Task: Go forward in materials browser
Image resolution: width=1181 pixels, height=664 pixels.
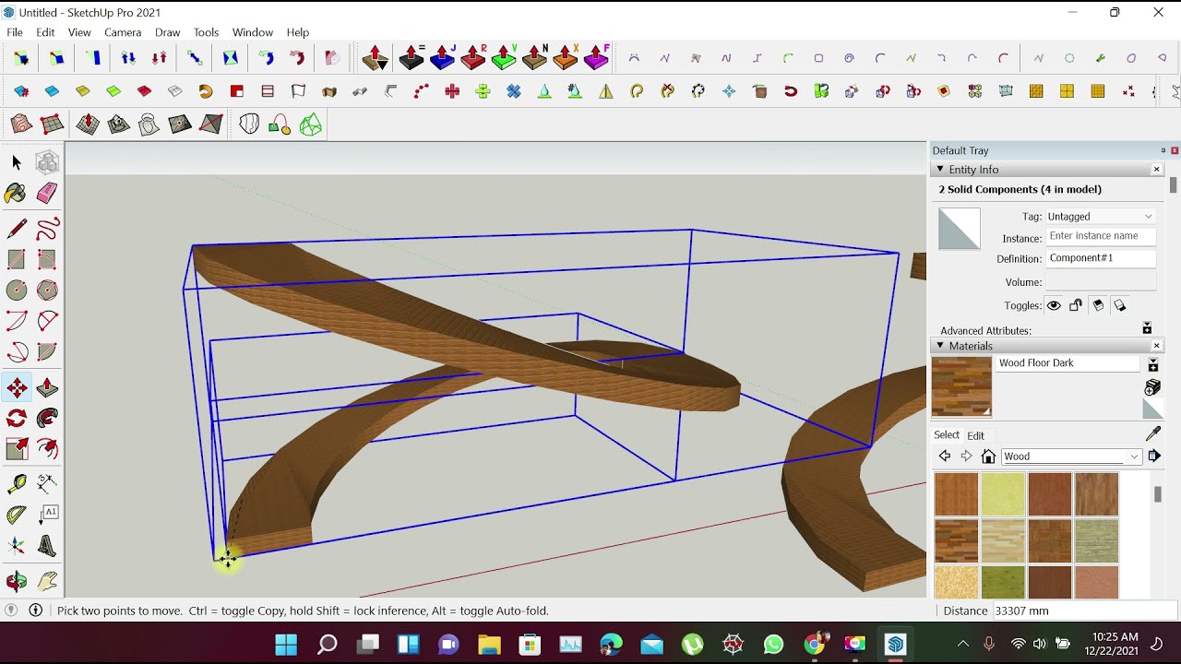Action: point(966,456)
